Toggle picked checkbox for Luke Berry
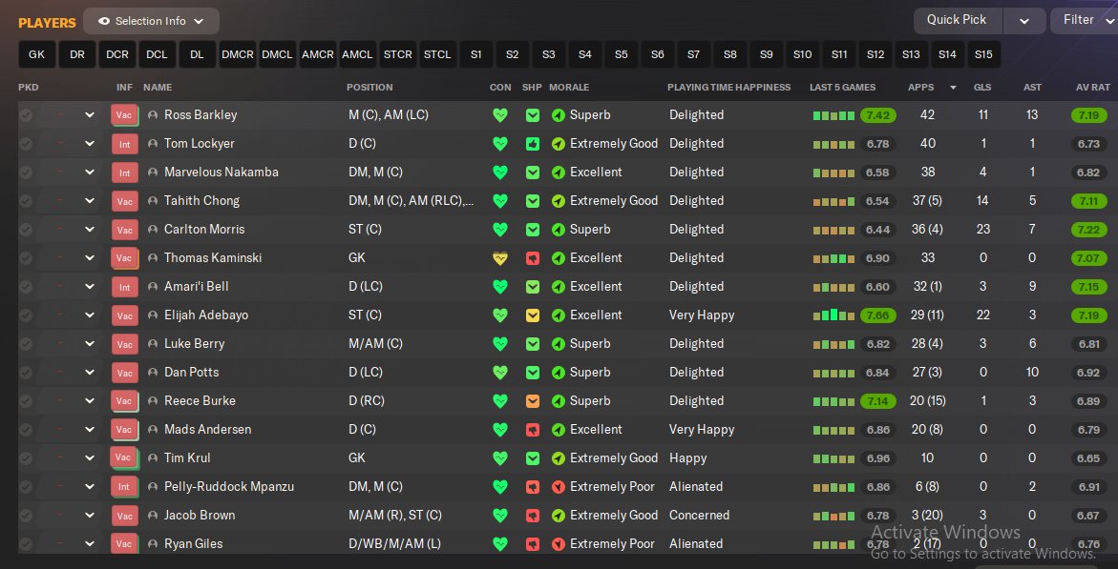 (26, 344)
